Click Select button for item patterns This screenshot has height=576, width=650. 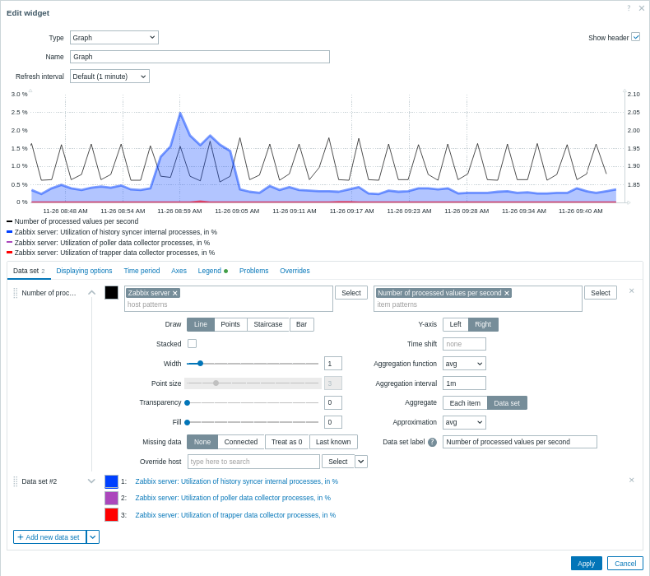coord(601,293)
